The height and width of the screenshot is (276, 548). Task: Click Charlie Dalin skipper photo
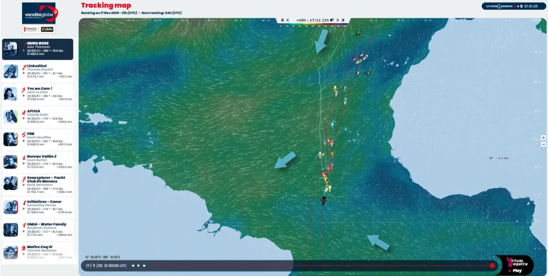pos(10,117)
